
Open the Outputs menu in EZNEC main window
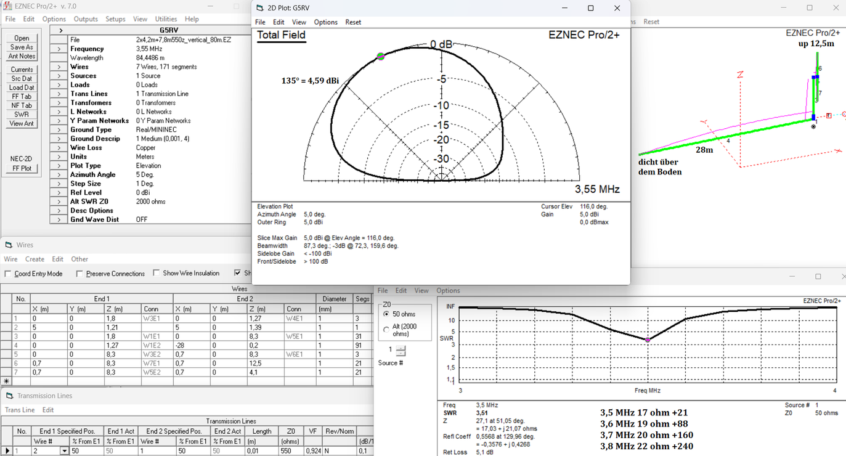86,19
